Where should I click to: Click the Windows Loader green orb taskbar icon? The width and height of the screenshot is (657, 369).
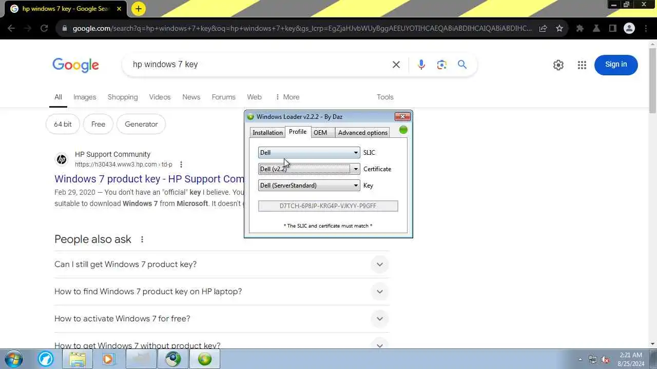[x=205, y=359]
